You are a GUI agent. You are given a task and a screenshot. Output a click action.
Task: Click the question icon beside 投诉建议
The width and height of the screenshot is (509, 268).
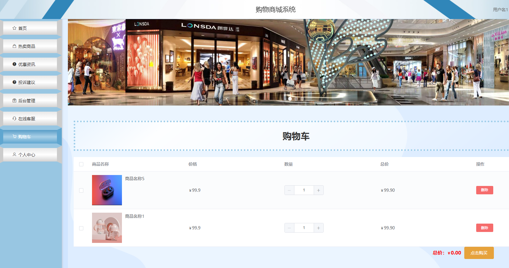[14, 82]
